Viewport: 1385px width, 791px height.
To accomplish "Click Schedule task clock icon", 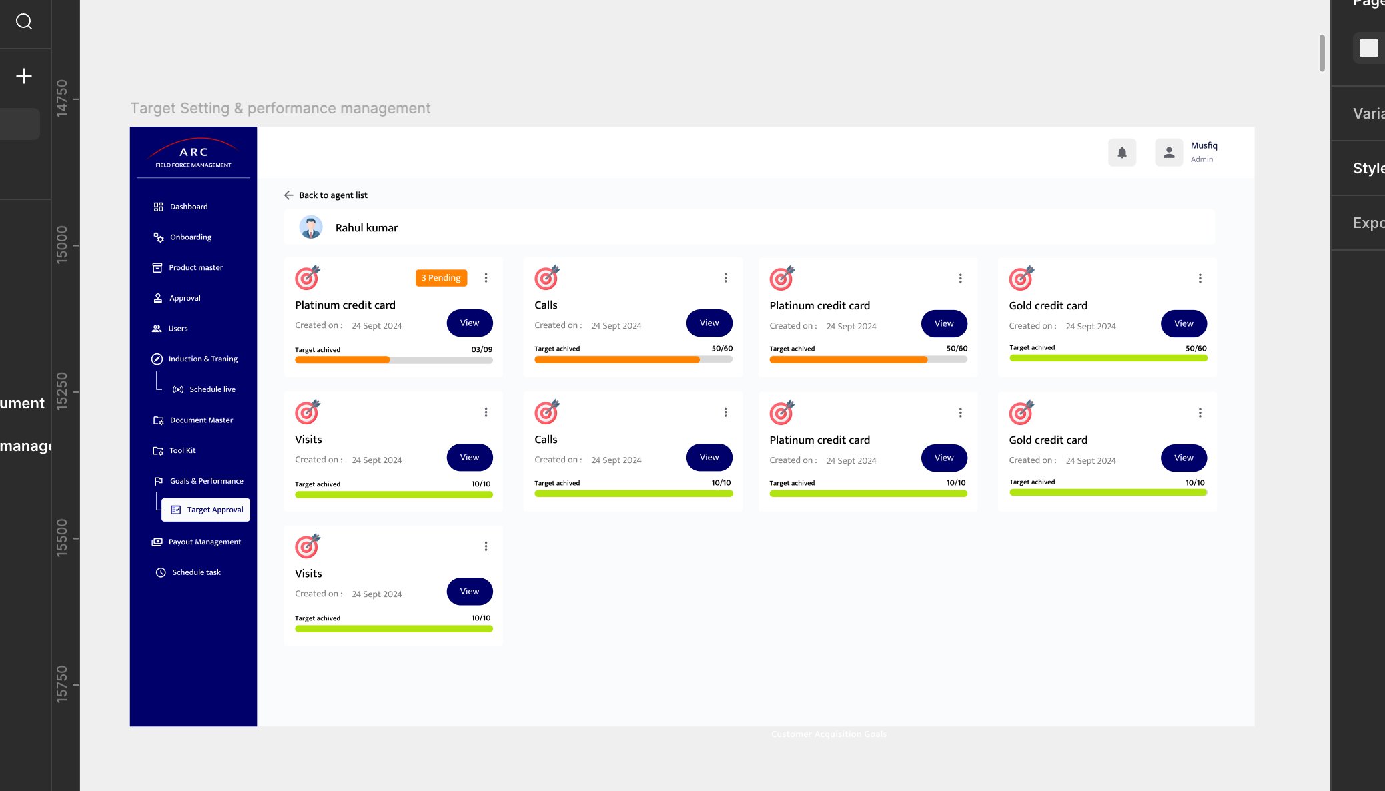I will (161, 572).
